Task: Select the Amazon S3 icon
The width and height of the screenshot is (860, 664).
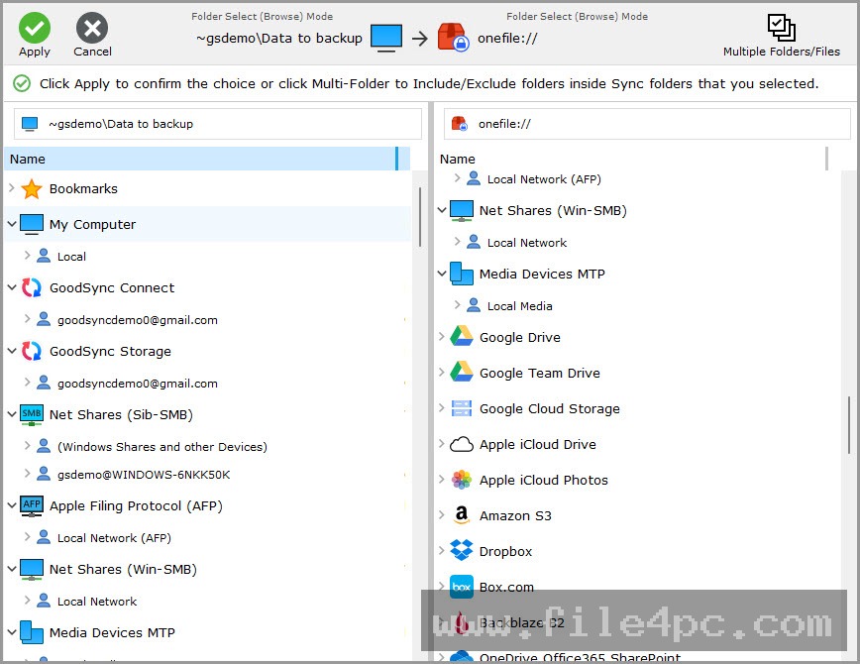Action: pos(462,515)
